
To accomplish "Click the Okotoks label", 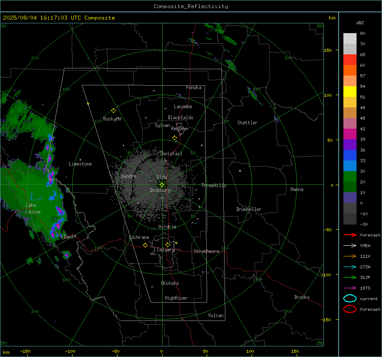I will click(x=170, y=283).
